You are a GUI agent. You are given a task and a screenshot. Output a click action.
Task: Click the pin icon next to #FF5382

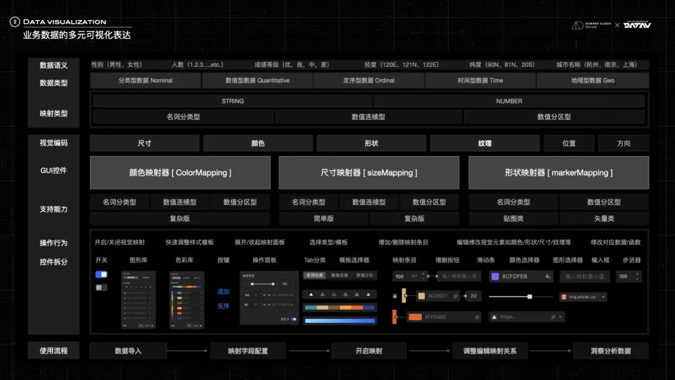click(x=477, y=317)
